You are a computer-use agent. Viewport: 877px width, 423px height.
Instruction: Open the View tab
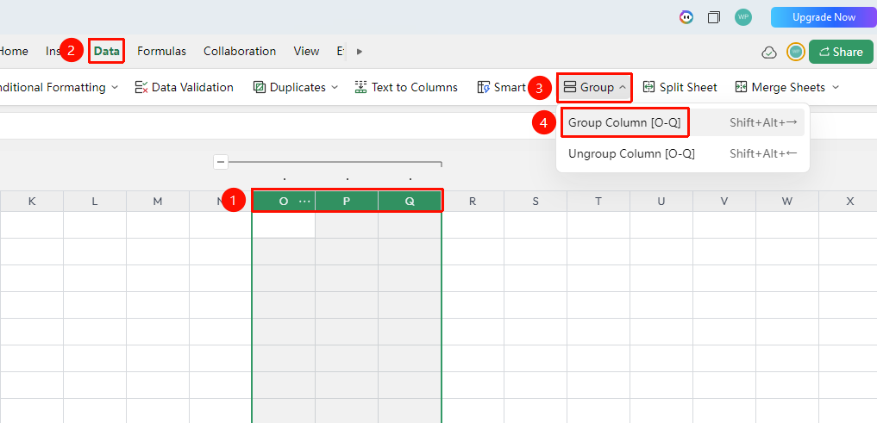(x=306, y=52)
